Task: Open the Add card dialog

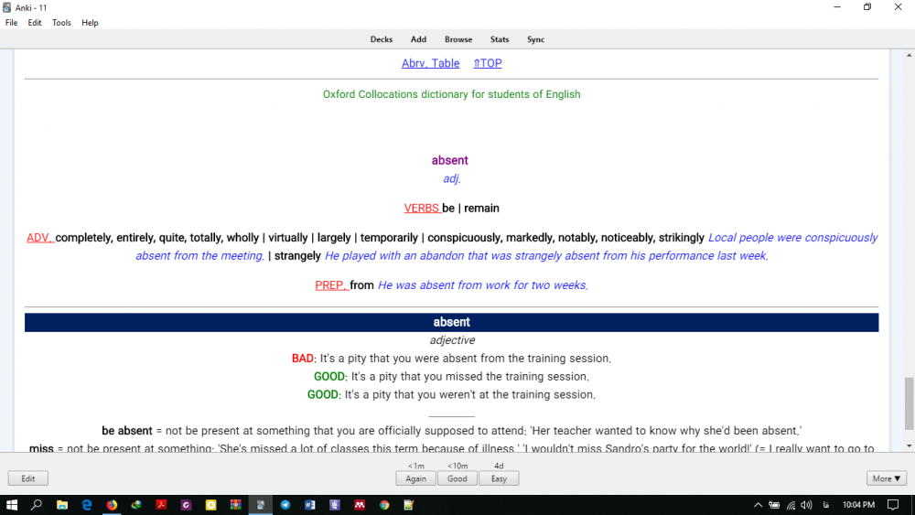Action: click(x=418, y=39)
